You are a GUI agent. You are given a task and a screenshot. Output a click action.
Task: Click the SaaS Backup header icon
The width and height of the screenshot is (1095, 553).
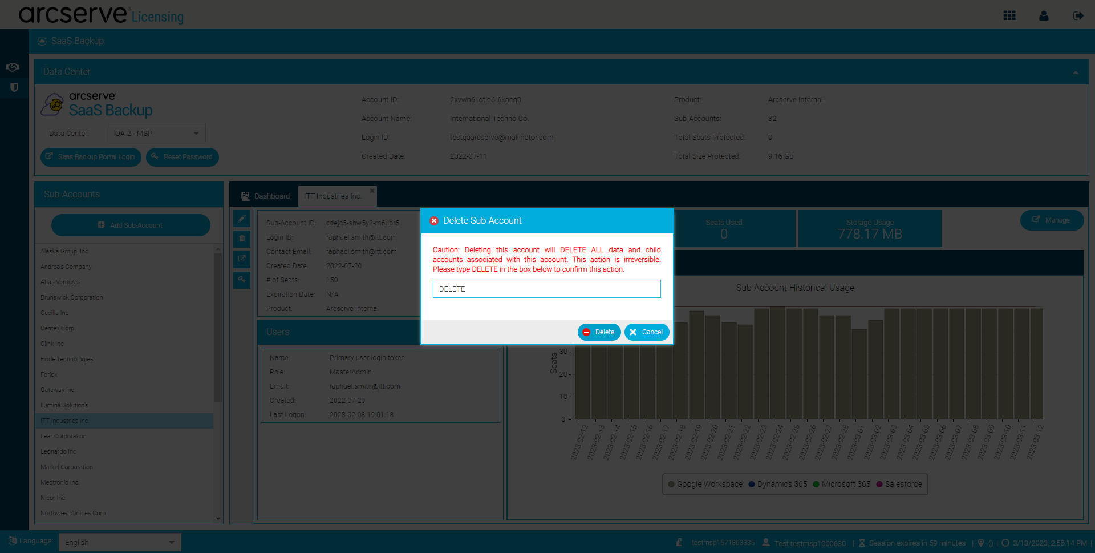coord(42,41)
